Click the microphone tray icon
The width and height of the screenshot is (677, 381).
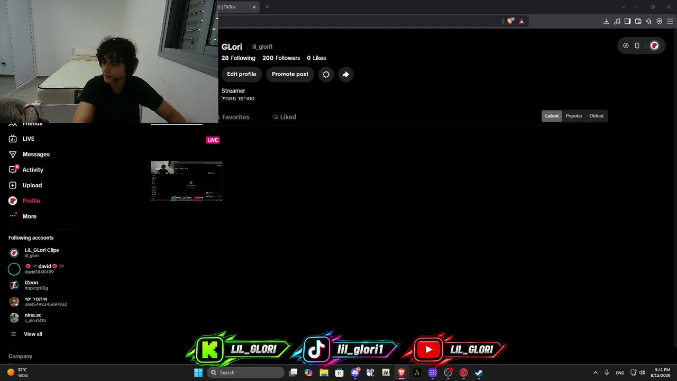[607, 373]
